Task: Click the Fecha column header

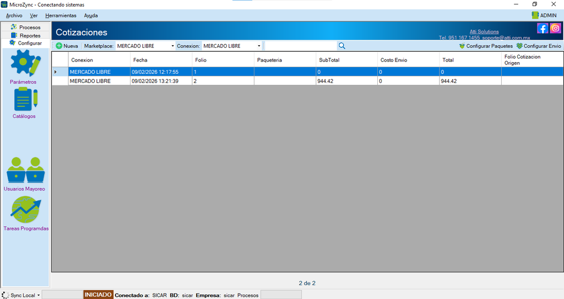Action: tap(161, 59)
